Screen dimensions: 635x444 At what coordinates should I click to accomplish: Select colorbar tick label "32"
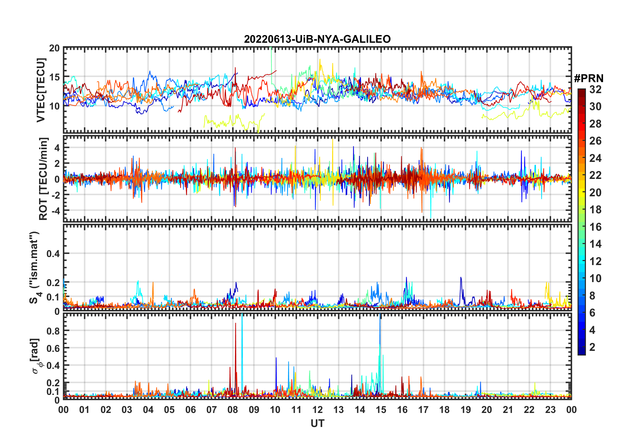coord(596,89)
